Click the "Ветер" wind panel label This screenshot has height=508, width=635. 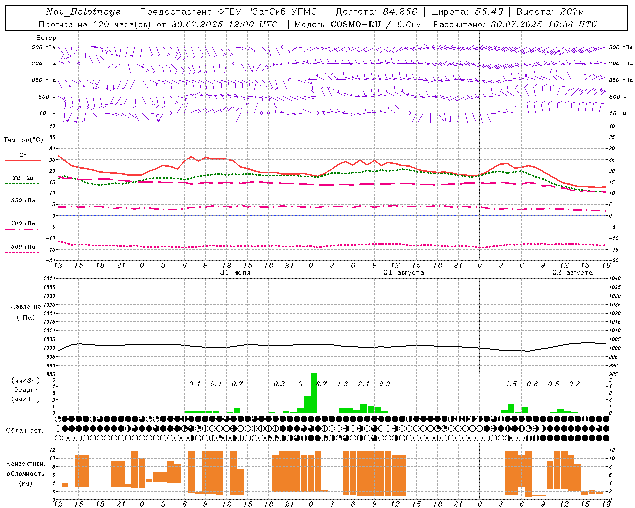46,38
